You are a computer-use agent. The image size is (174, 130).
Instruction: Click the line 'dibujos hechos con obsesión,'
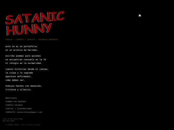[24, 86]
